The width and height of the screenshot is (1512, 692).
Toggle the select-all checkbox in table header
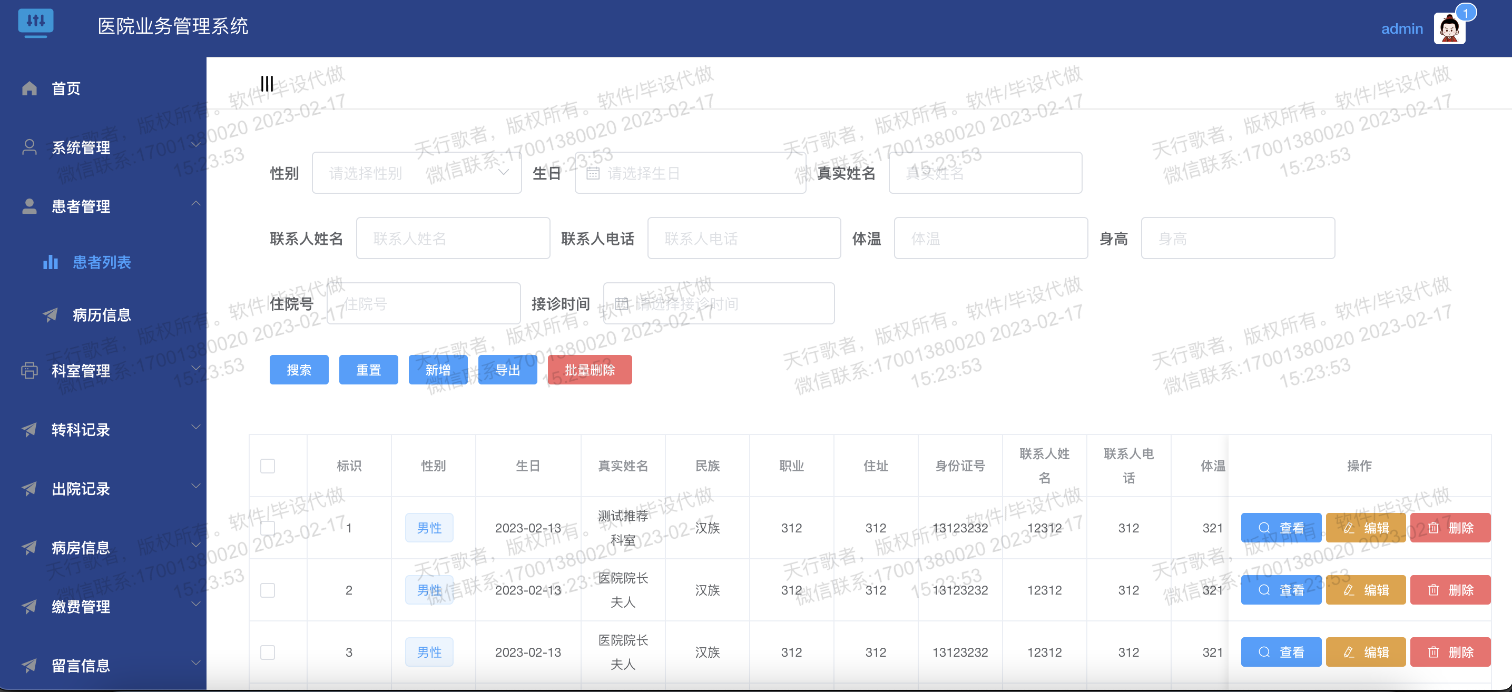tap(268, 466)
